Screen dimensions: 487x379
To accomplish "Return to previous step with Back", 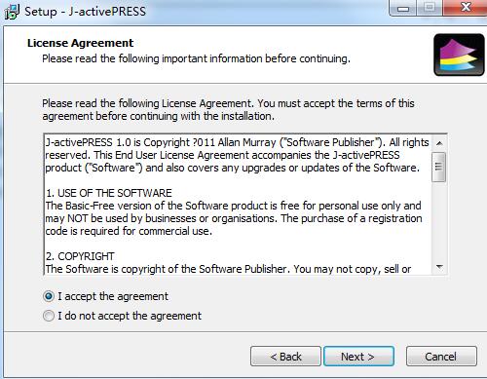I will point(285,357).
